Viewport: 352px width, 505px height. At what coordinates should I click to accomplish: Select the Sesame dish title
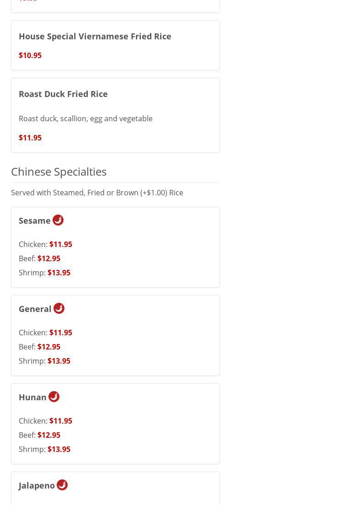tap(35, 220)
